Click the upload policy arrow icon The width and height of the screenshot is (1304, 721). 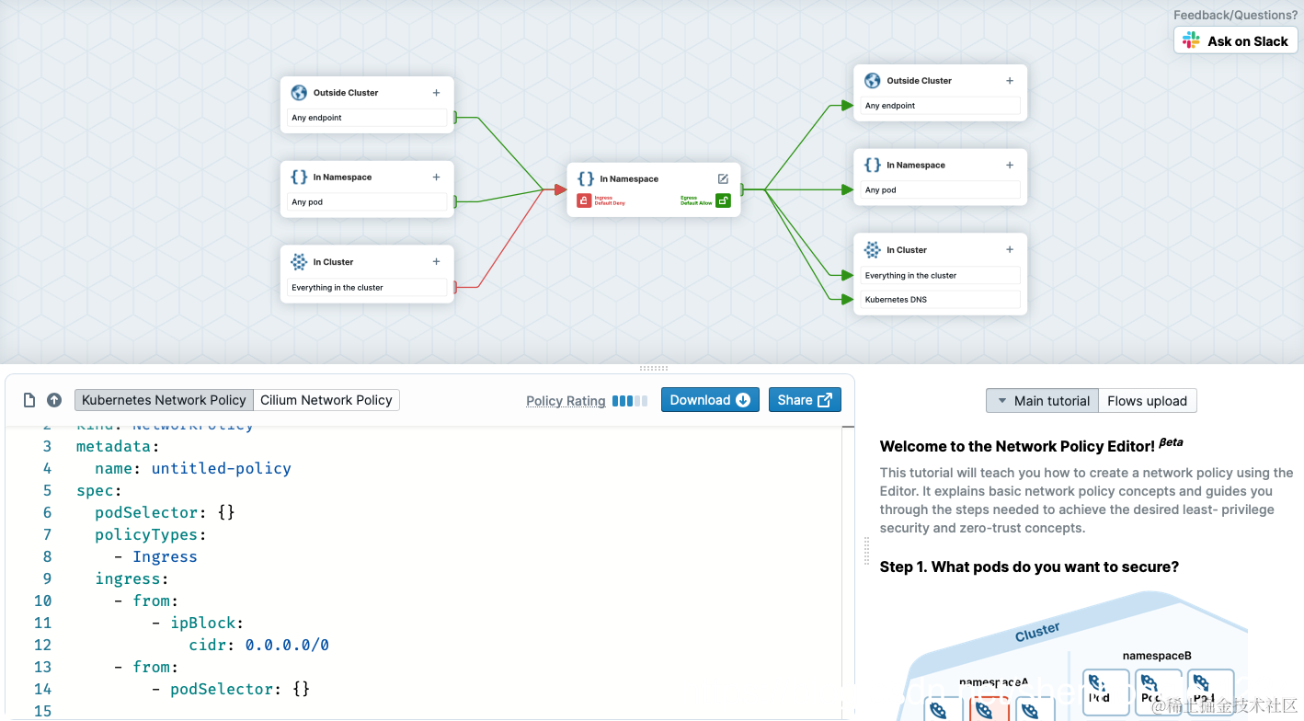[x=54, y=400]
